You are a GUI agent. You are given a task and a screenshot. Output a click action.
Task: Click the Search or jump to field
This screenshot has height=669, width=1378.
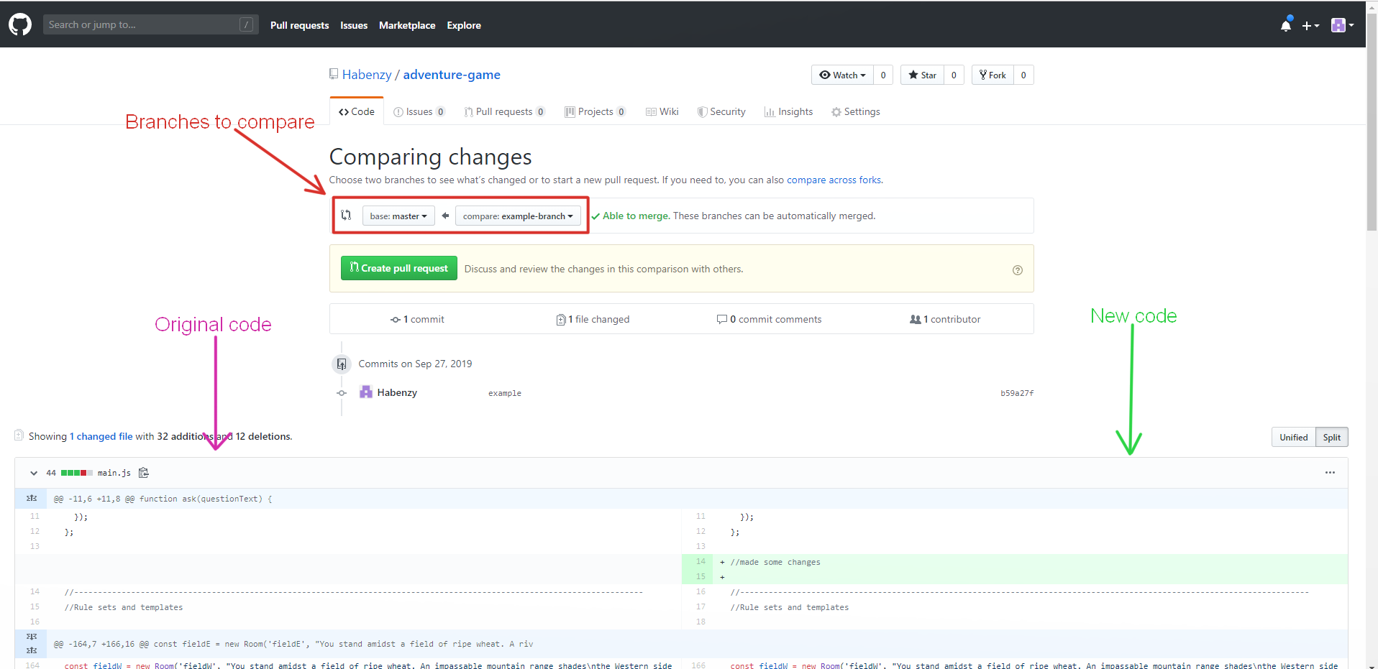point(150,24)
